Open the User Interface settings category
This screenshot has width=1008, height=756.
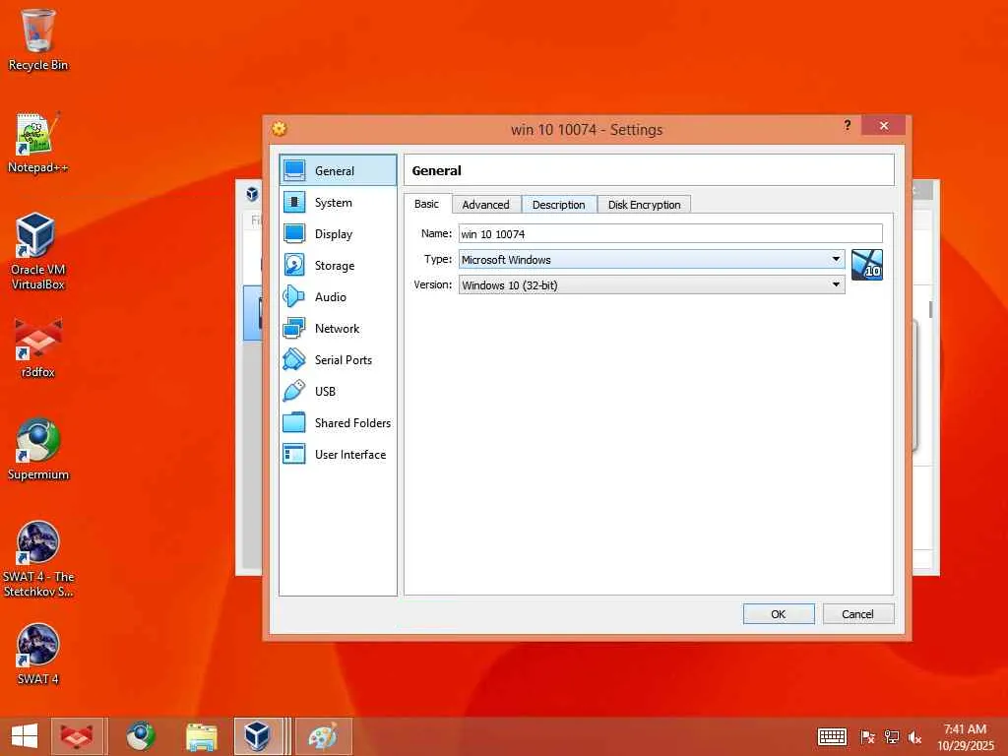339,455
